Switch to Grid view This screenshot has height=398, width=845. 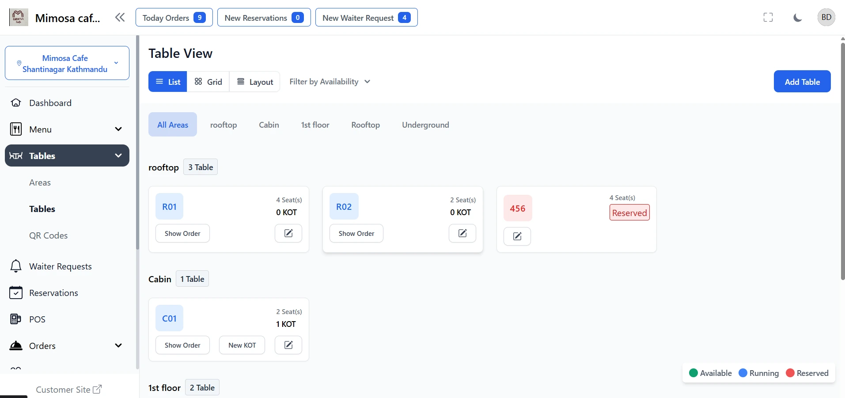(x=208, y=81)
